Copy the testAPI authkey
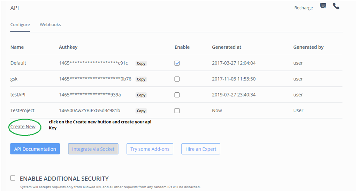The image size is (357, 192). tap(141, 95)
